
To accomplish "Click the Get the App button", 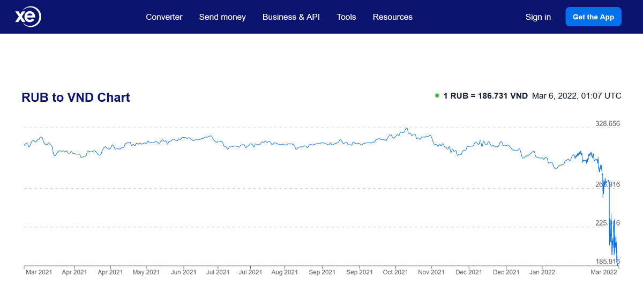I will 593,17.
